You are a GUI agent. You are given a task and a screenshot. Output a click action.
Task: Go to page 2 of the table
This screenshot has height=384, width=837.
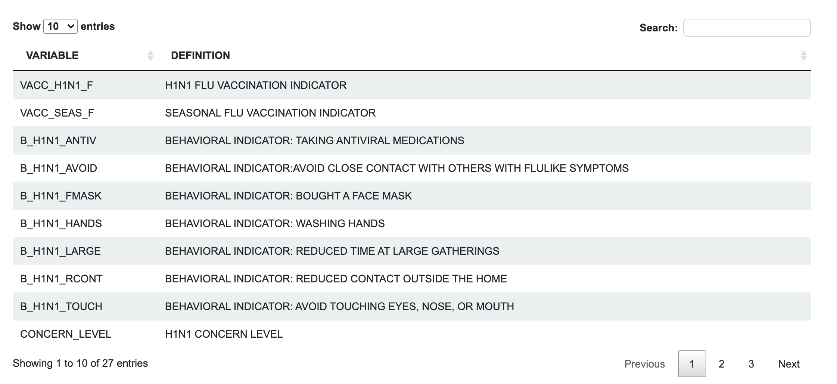tap(721, 364)
